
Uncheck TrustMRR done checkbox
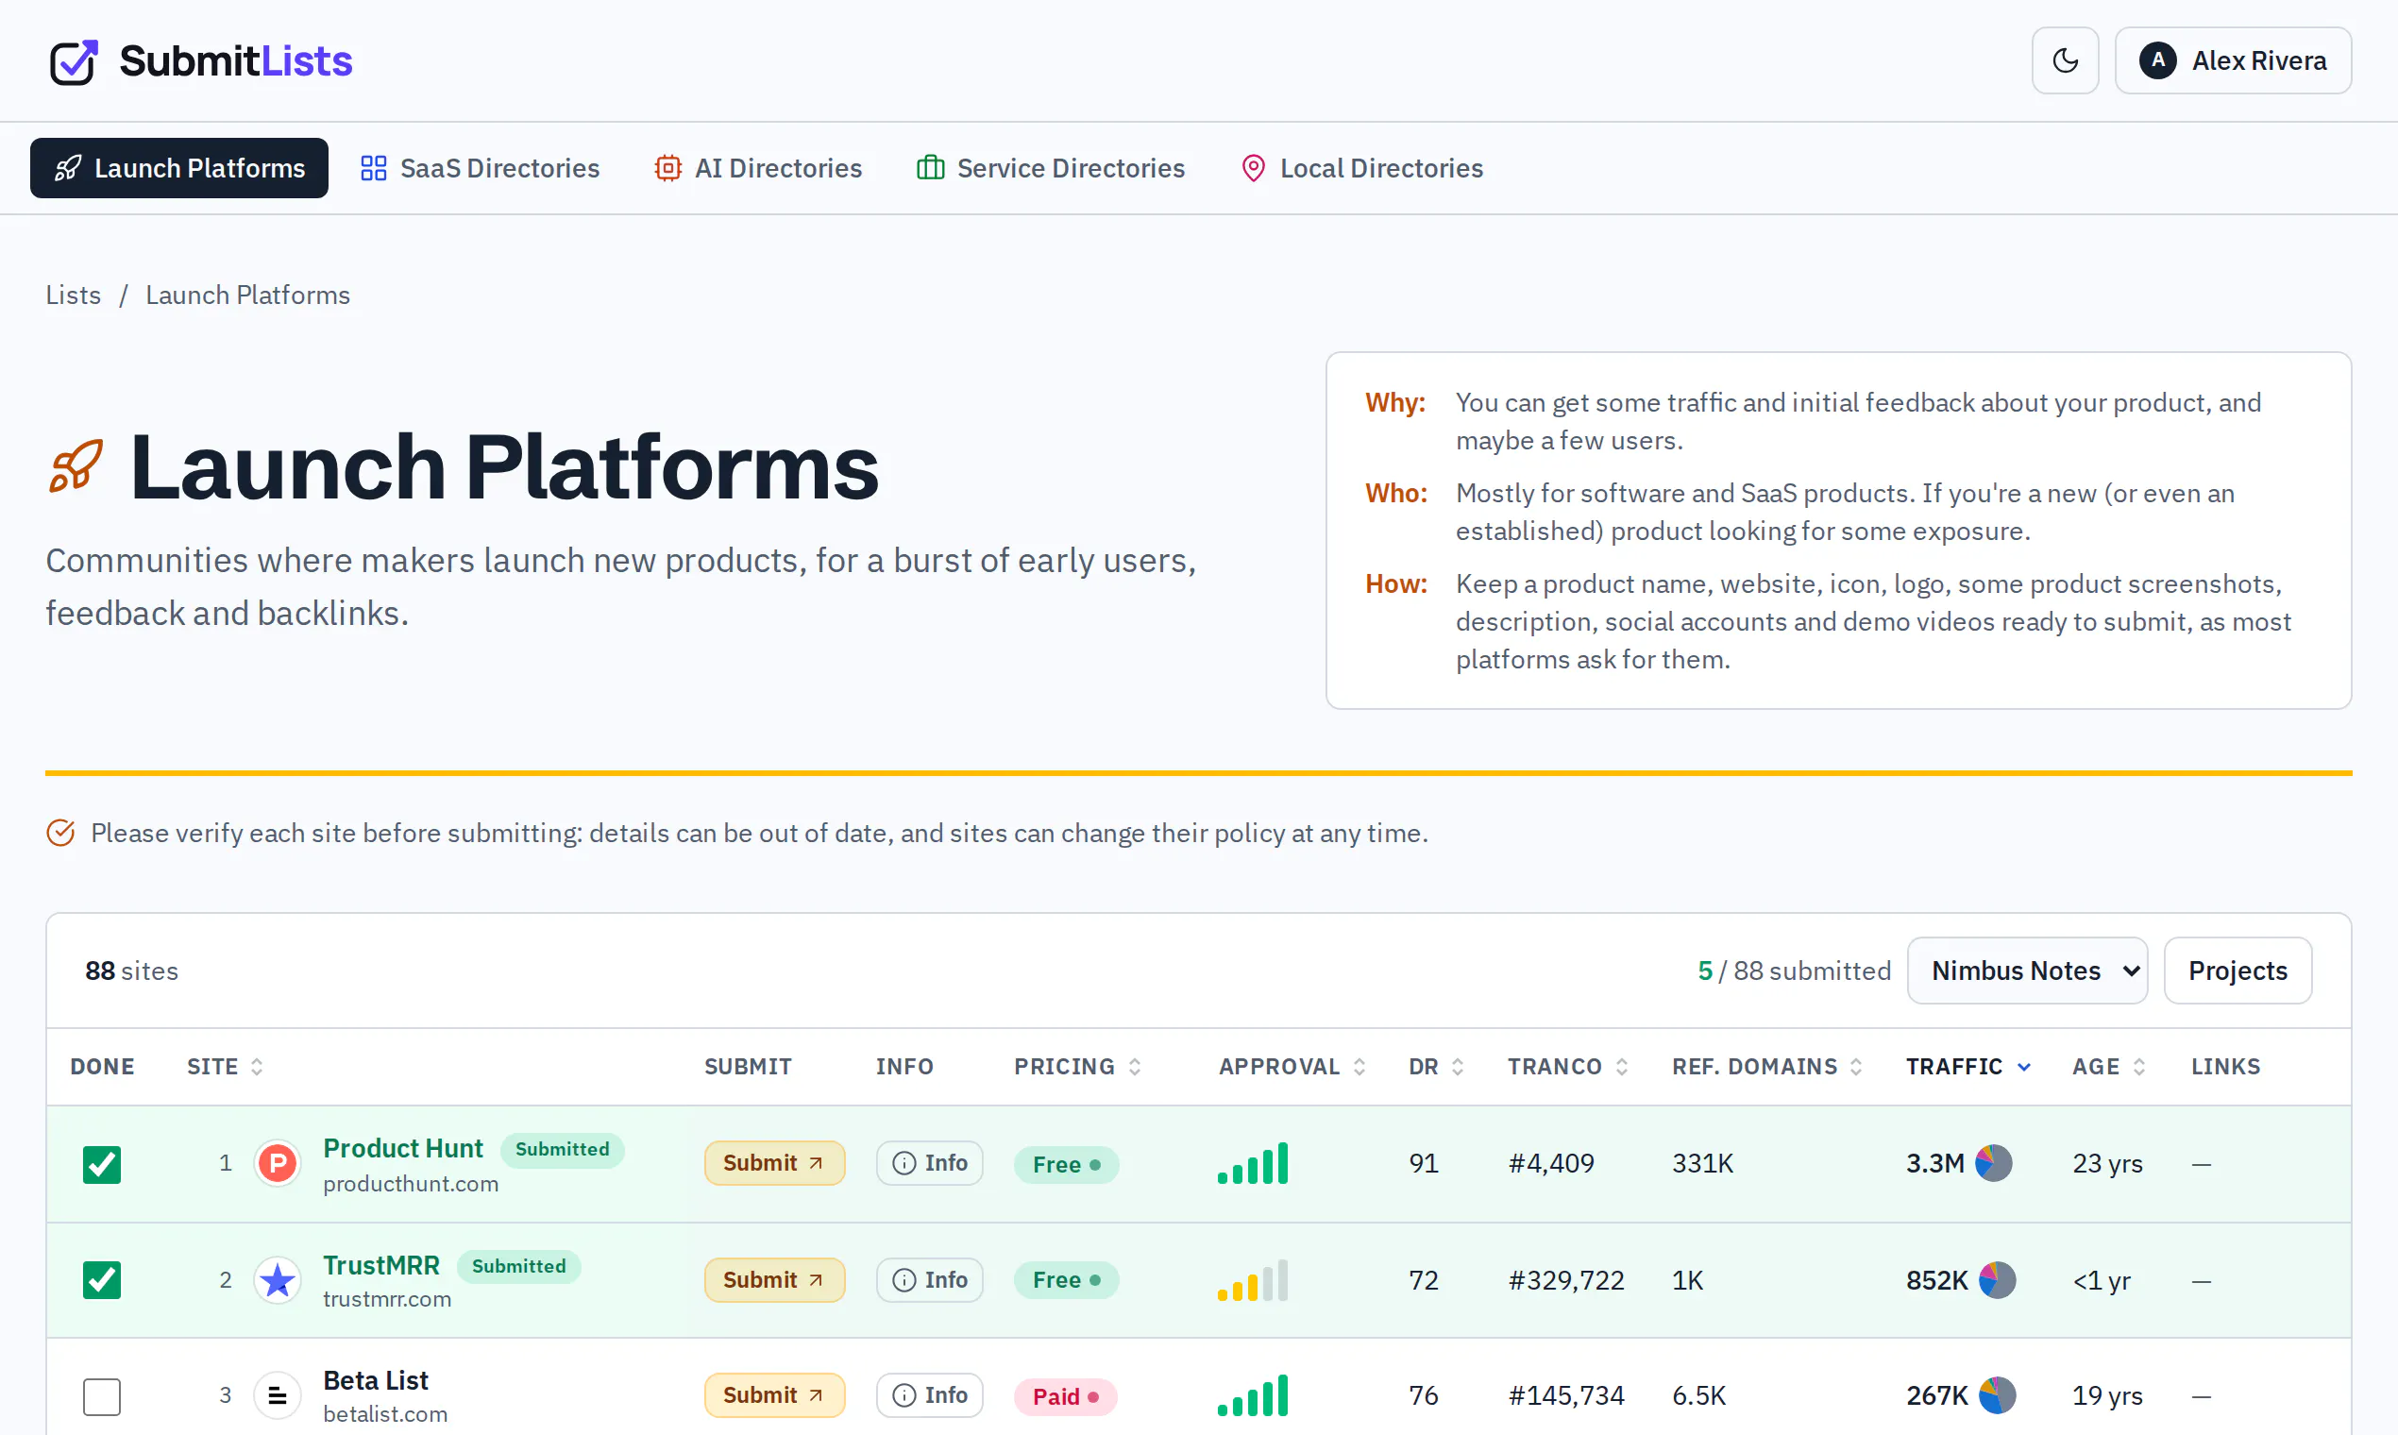point(102,1280)
